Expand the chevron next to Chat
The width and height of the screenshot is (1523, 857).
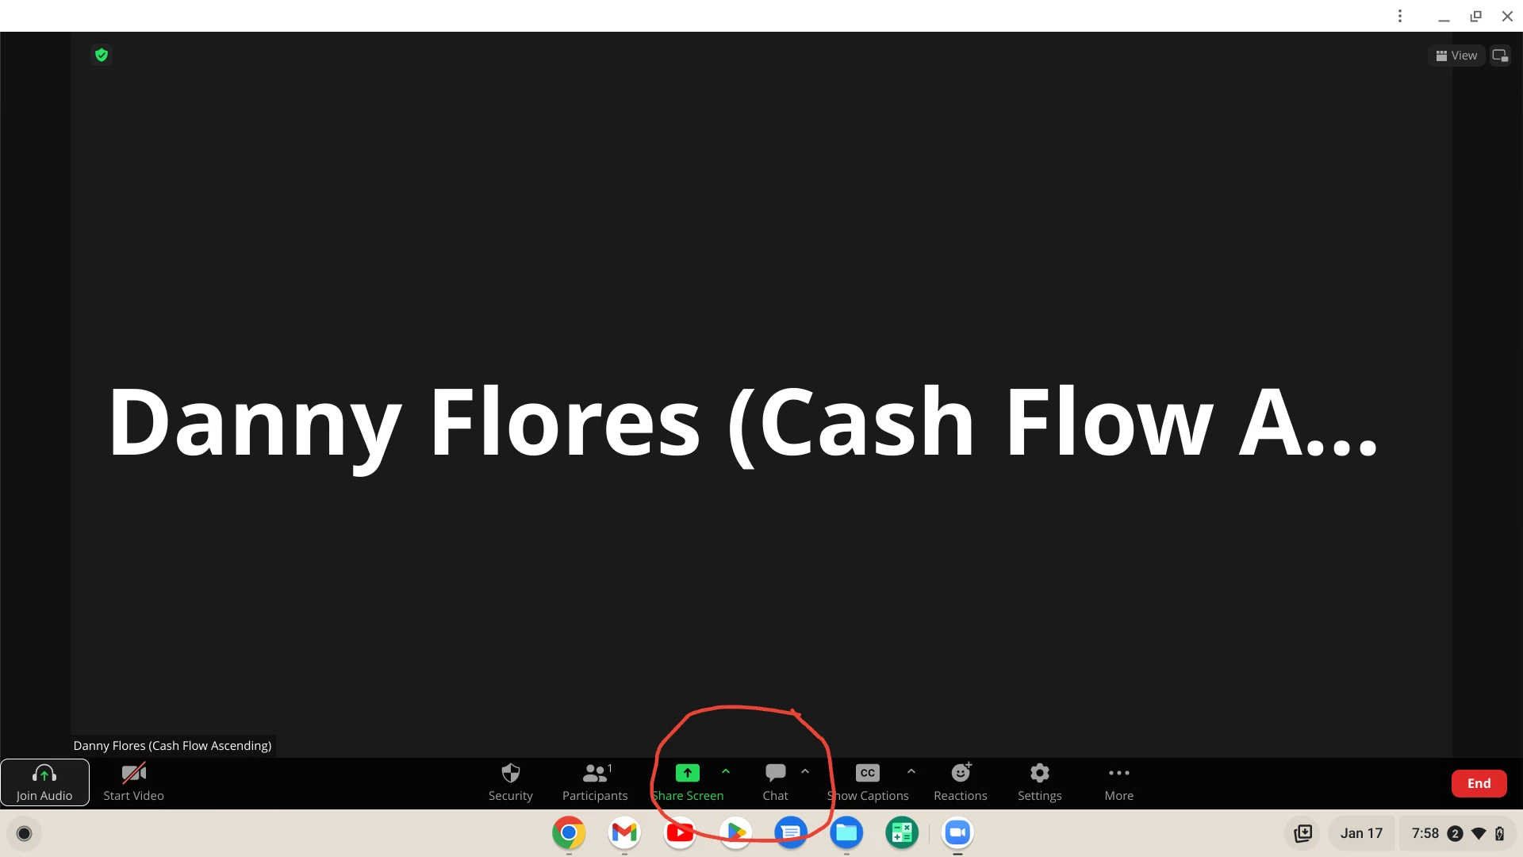click(805, 771)
